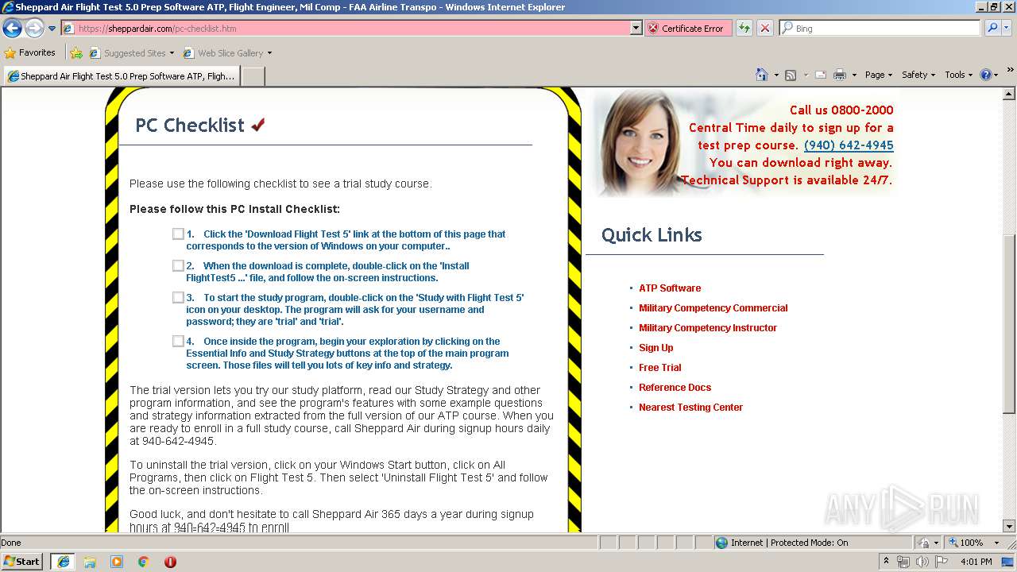Image resolution: width=1017 pixels, height=572 pixels.
Task: Click the volume speaker tray icon
Action: tap(922, 562)
